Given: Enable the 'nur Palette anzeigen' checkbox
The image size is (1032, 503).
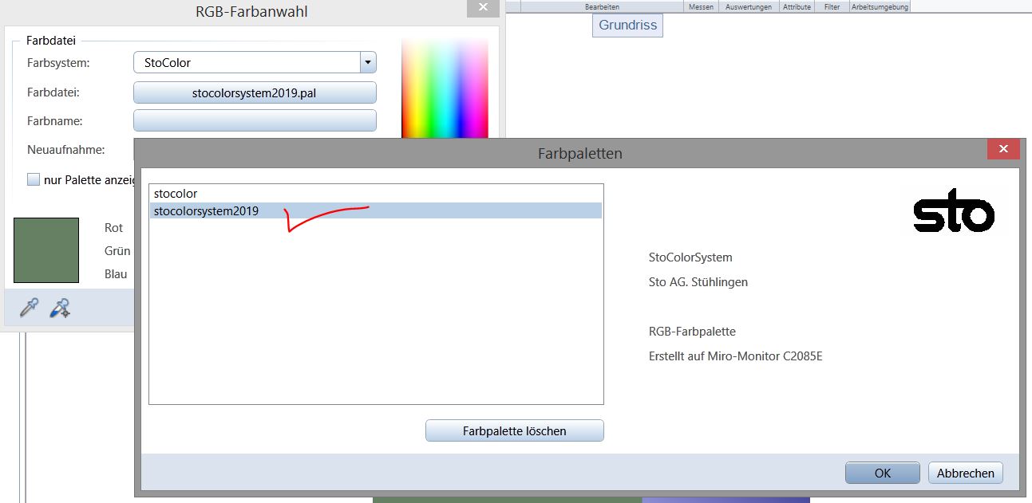Looking at the screenshot, I should (34, 179).
